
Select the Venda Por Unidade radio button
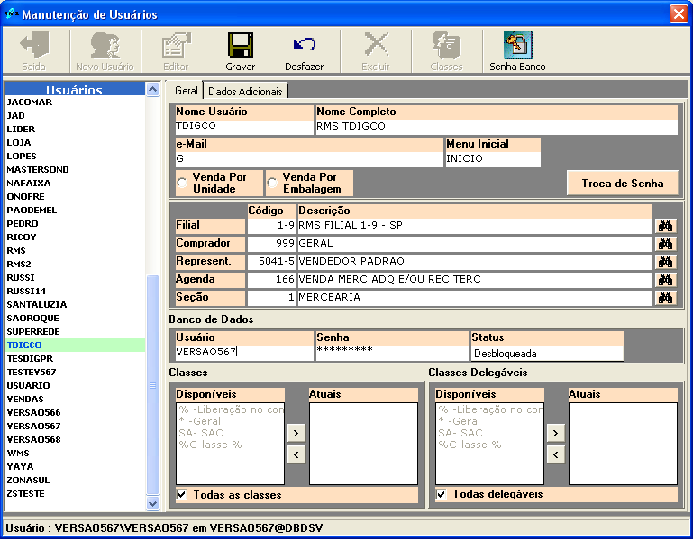[182, 183]
